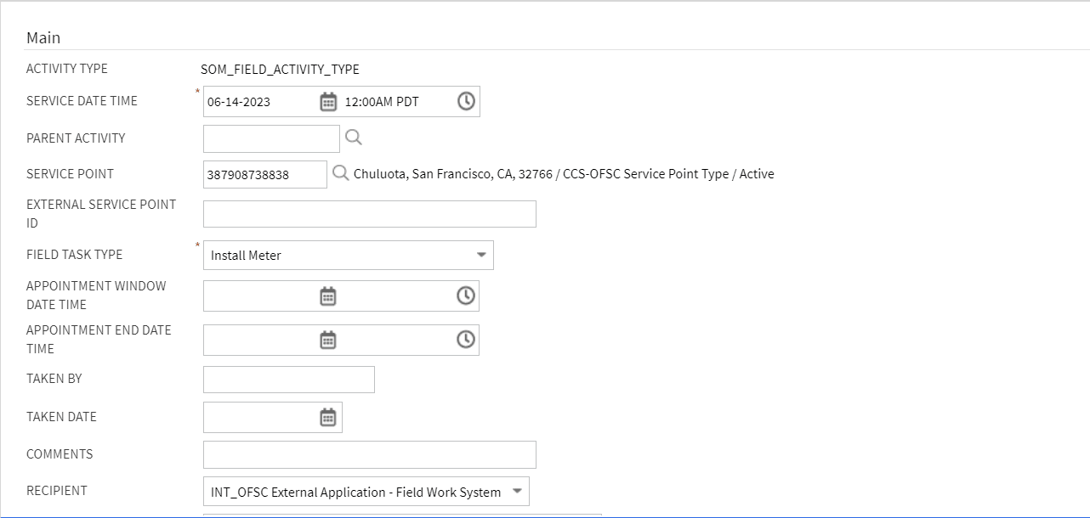Open Service Point search magnifier icon
The image size is (1090, 518).
tap(340, 173)
